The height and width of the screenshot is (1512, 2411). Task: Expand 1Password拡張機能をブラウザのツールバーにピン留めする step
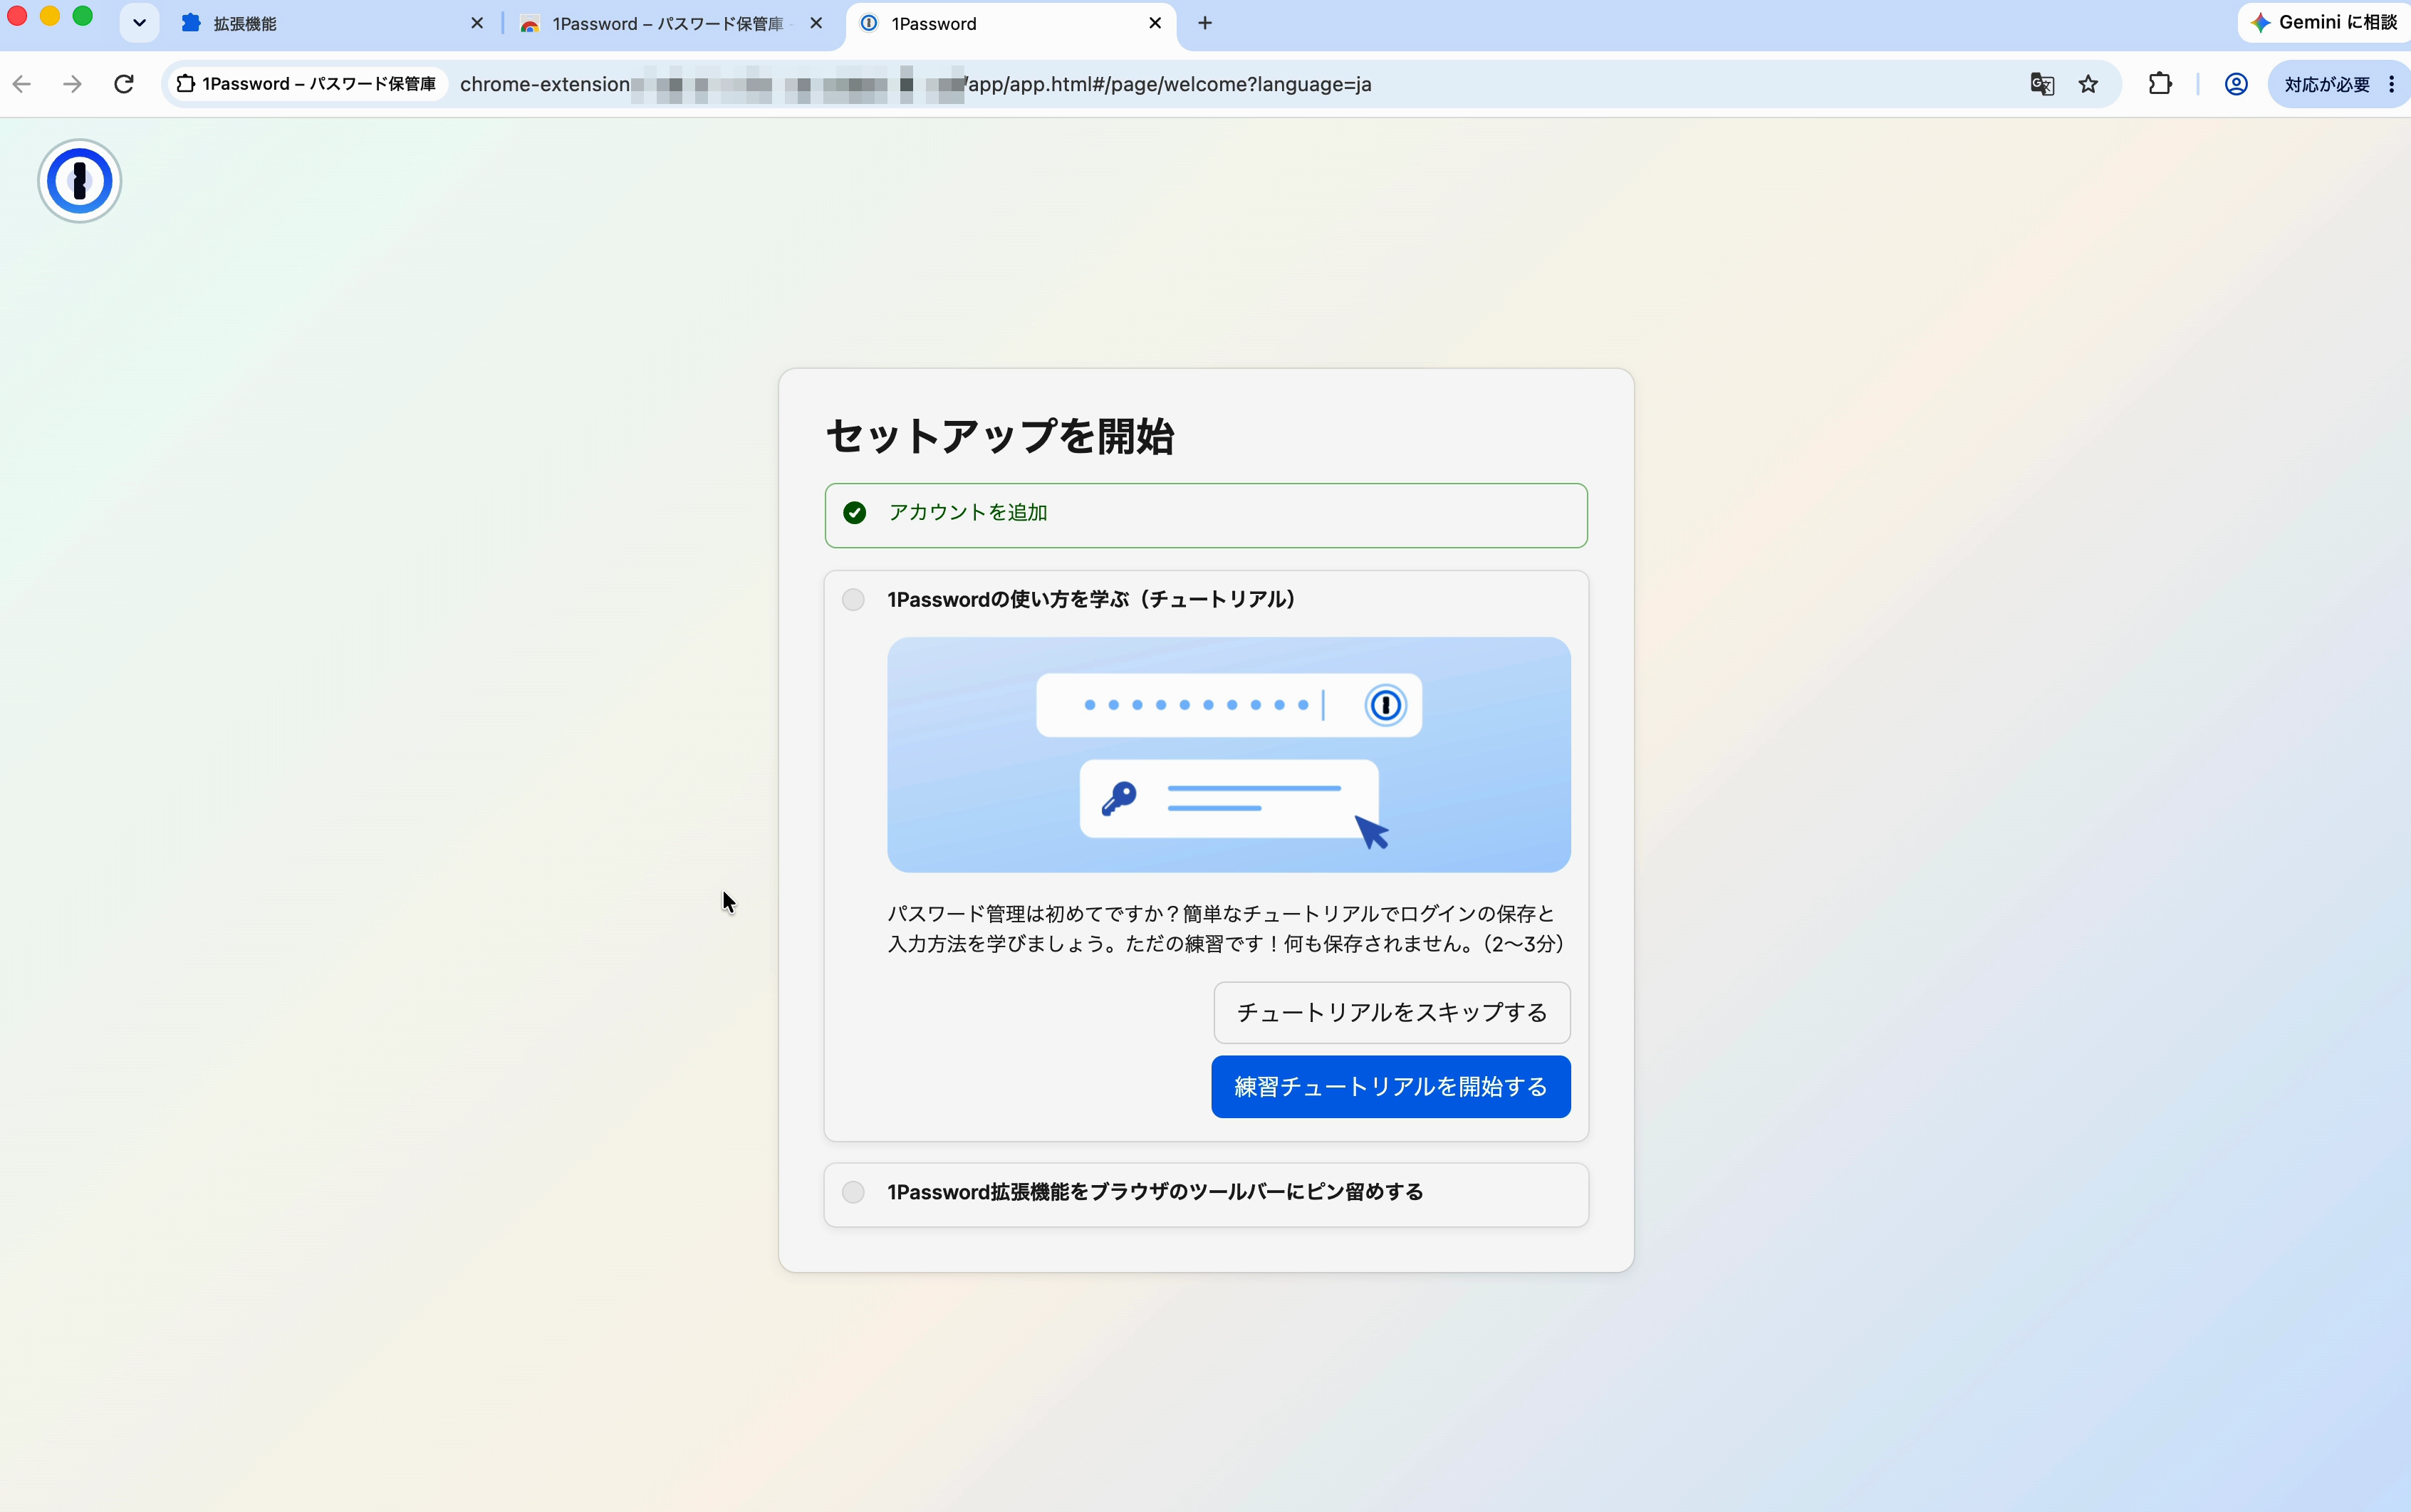point(1206,1194)
